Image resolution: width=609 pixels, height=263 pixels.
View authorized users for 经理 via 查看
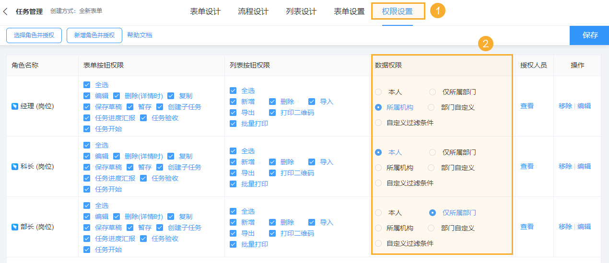pyautogui.click(x=527, y=106)
